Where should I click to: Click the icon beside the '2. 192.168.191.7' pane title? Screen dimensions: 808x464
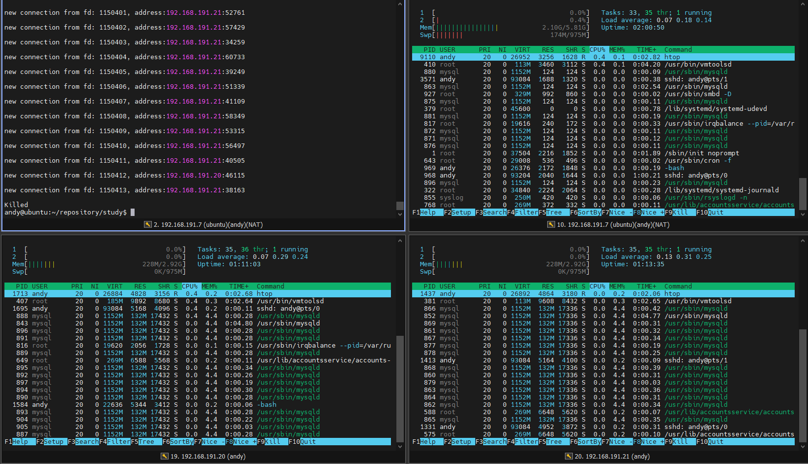click(x=147, y=224)
